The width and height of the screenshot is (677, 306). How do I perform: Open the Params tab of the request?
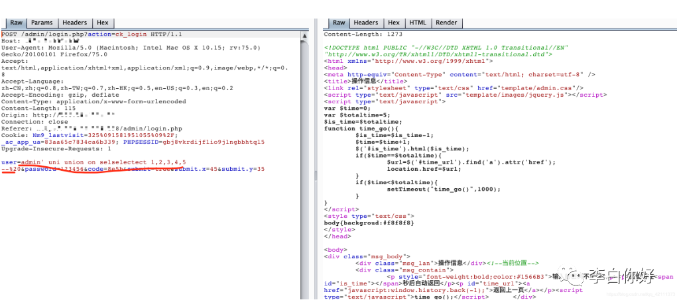[42, 23]
